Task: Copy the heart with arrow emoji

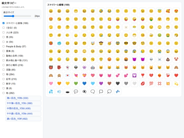Action: tap(76, 75)
